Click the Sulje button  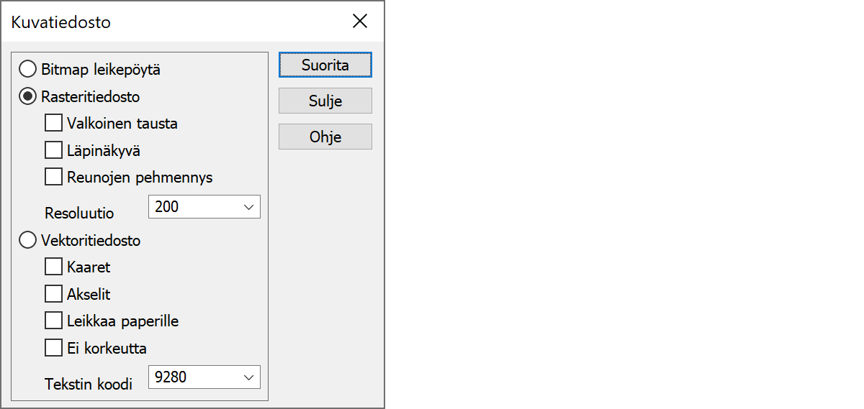[x=325, y=101]
